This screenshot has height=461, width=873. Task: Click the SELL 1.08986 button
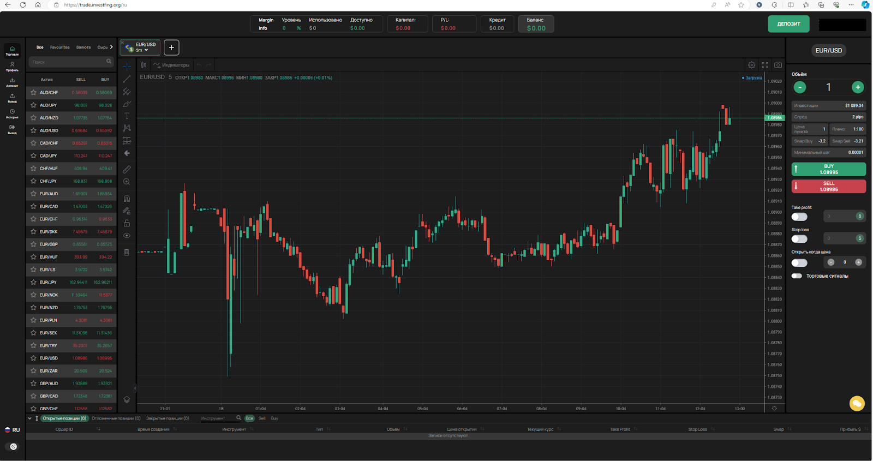[x=828, y=187]
